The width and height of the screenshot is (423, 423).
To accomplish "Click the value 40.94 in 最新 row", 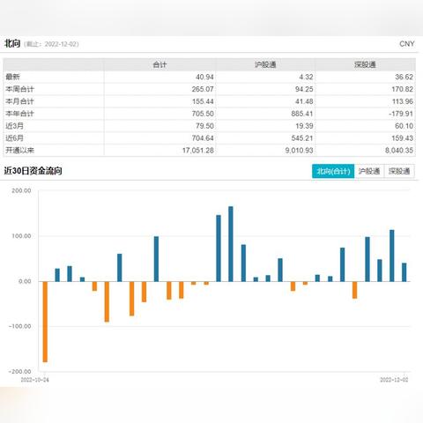I will [x=204, y=77].
